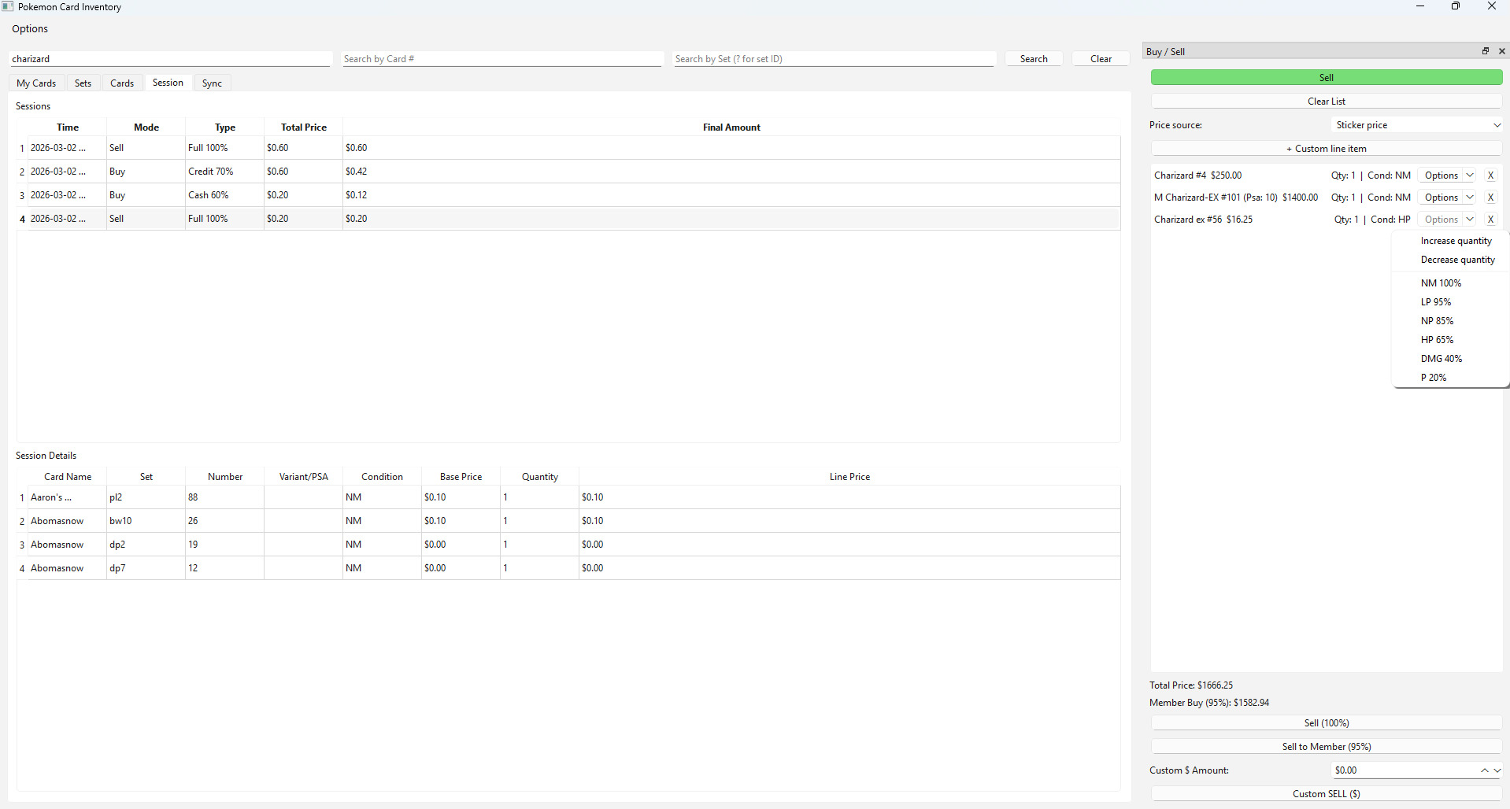Select Increase quantity in the options menu
The image size is (1510, 809).
pos(1456,240)
